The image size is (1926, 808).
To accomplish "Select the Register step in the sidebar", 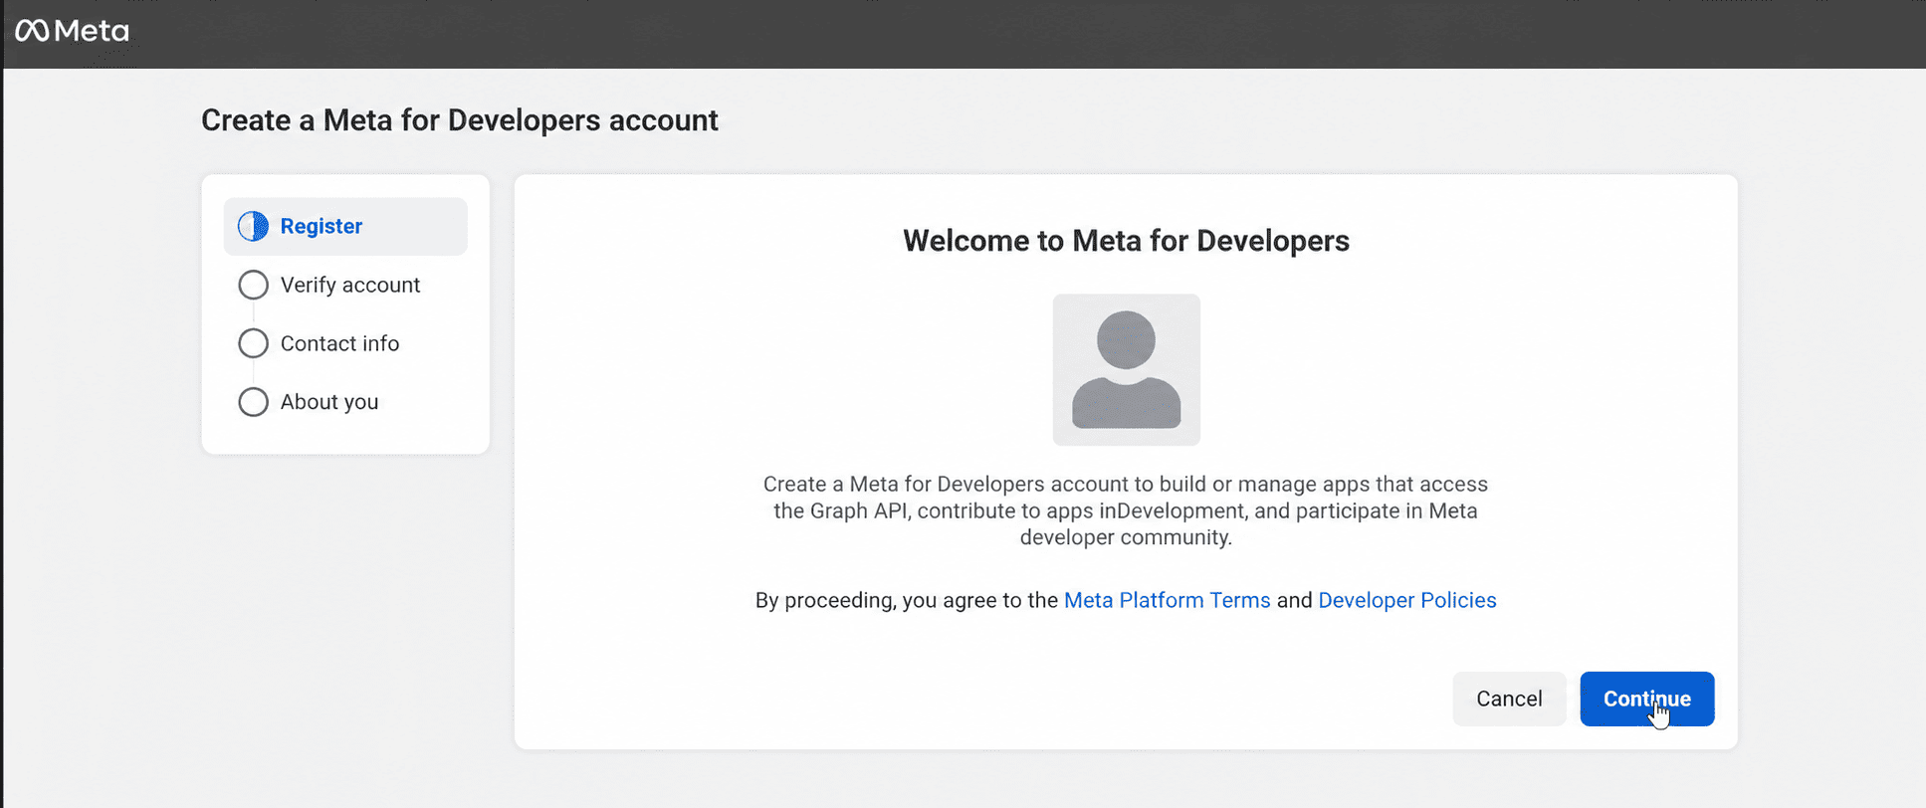I will tap(345, 226).
